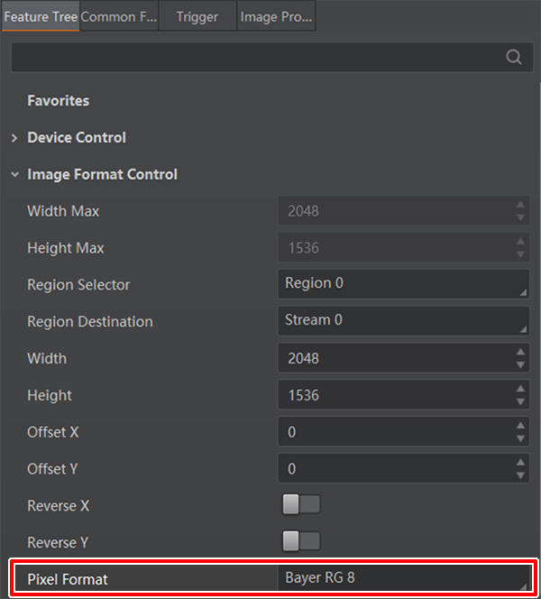Viewport: 541px width, 599px height.
Task: Decrease Height using the down arrow
Action: 520,401
